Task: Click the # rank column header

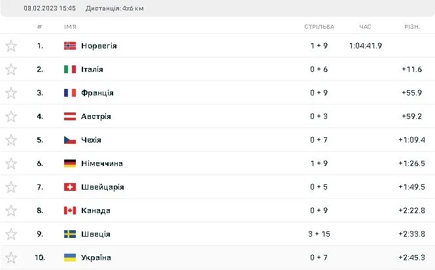Action: (40, 27)
